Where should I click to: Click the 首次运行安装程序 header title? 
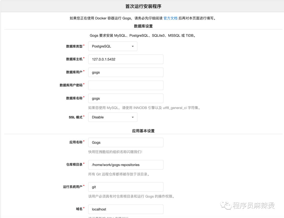click(x=143, y=6)
